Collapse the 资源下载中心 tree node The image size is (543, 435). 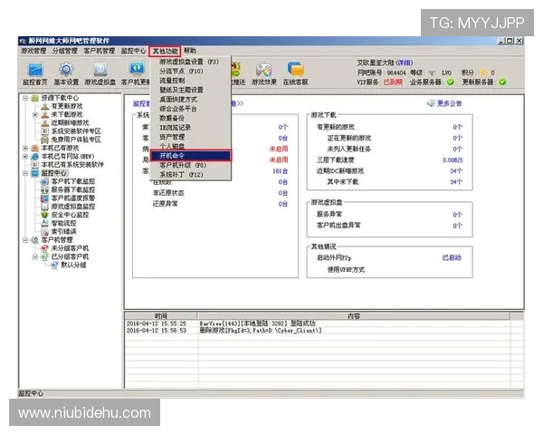click(x=26, y=97)
